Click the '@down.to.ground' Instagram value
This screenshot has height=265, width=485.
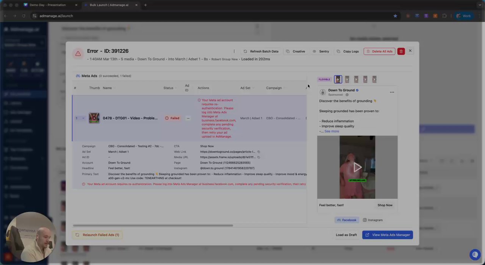click(227, 168)
